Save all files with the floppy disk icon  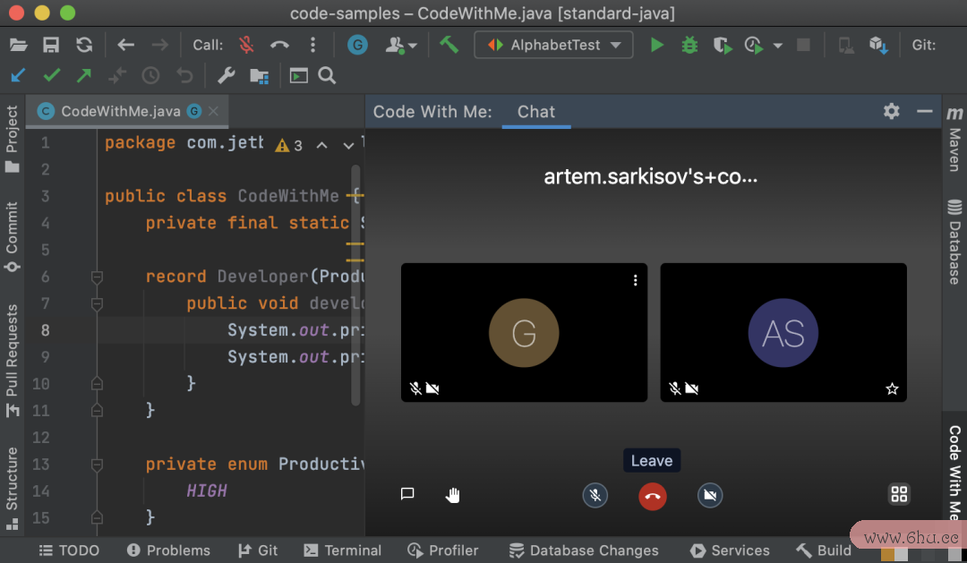tap(51, 44)
